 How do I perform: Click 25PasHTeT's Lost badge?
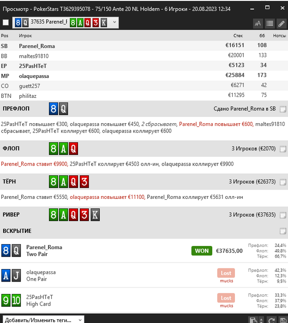click(x=226, y=298)
